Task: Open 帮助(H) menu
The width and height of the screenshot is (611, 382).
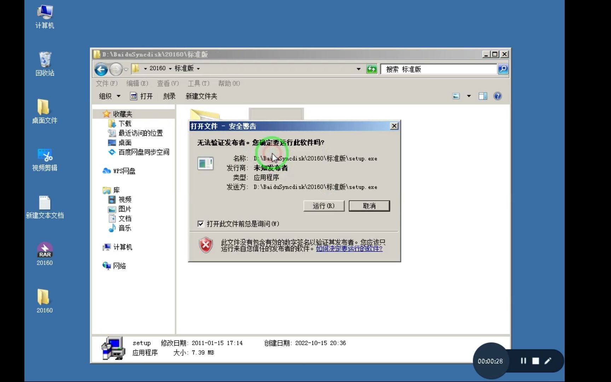Action: click(229, 83)
